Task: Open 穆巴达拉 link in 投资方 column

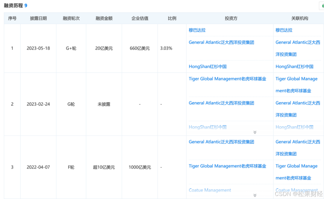Action: pyautogui.click(x=197, y=30)
